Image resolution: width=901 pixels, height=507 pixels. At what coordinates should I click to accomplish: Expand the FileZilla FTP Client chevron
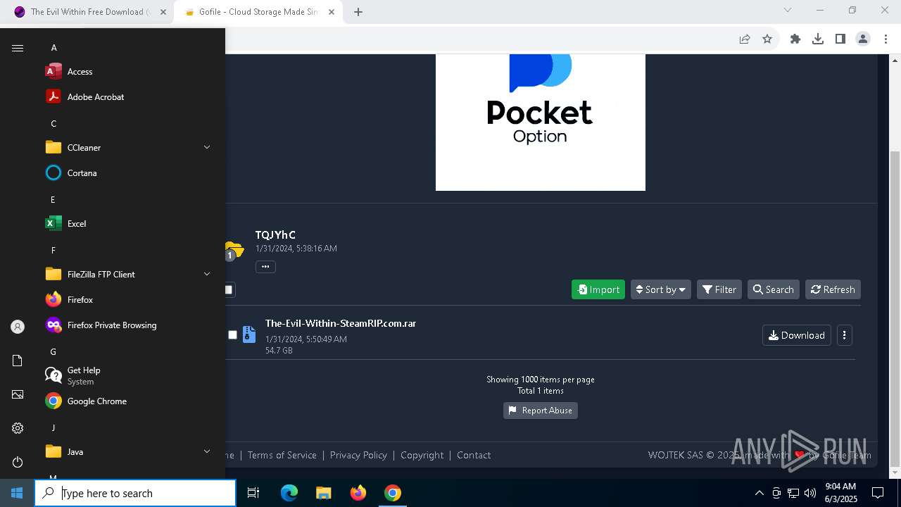point(207,274)
